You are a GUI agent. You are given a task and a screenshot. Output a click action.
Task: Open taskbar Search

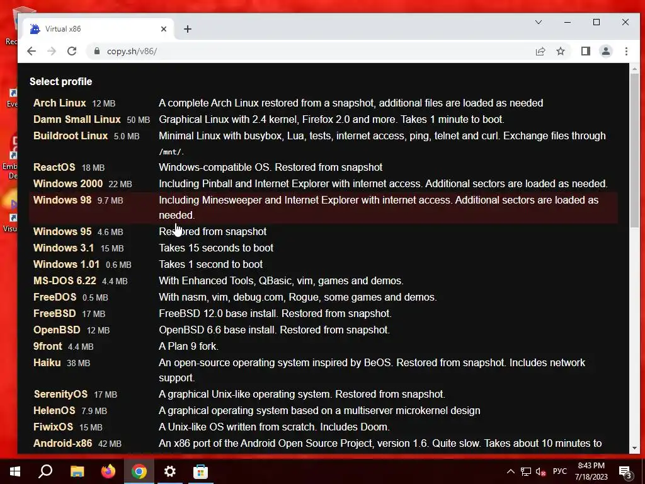(x=45, y=471)
